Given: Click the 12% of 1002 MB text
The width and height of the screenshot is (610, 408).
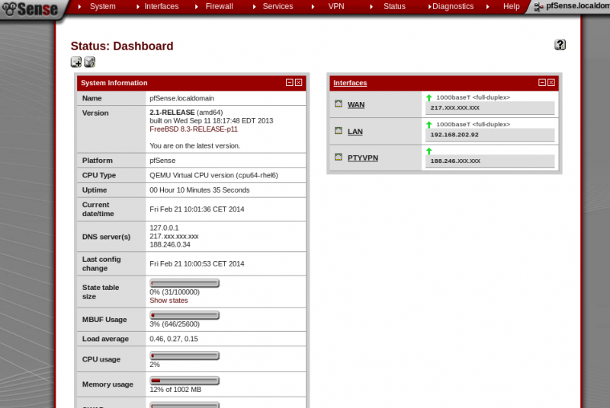Looking at the screenshot, I should [x=175, y=390].
